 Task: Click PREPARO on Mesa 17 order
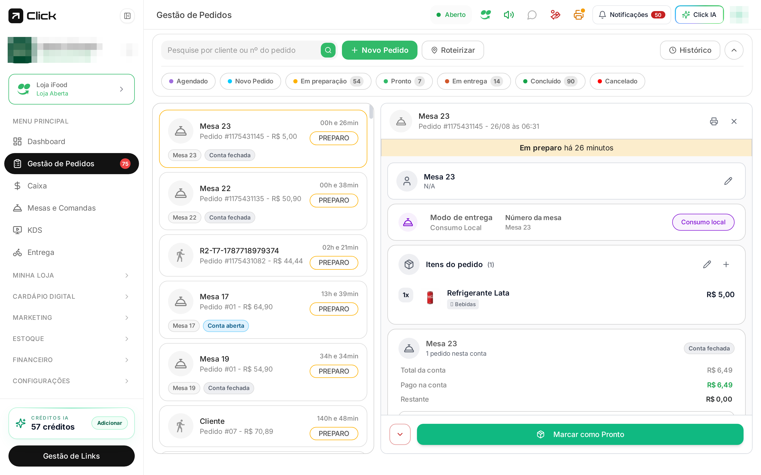334,309
